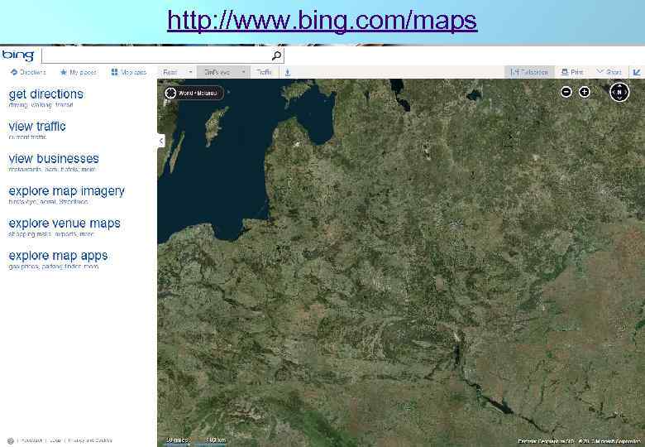Viewport: 645px width, 447px height.
Task: Click the diagonal arrow icon at the toolbar's right end
Action: tap(637, 73)
